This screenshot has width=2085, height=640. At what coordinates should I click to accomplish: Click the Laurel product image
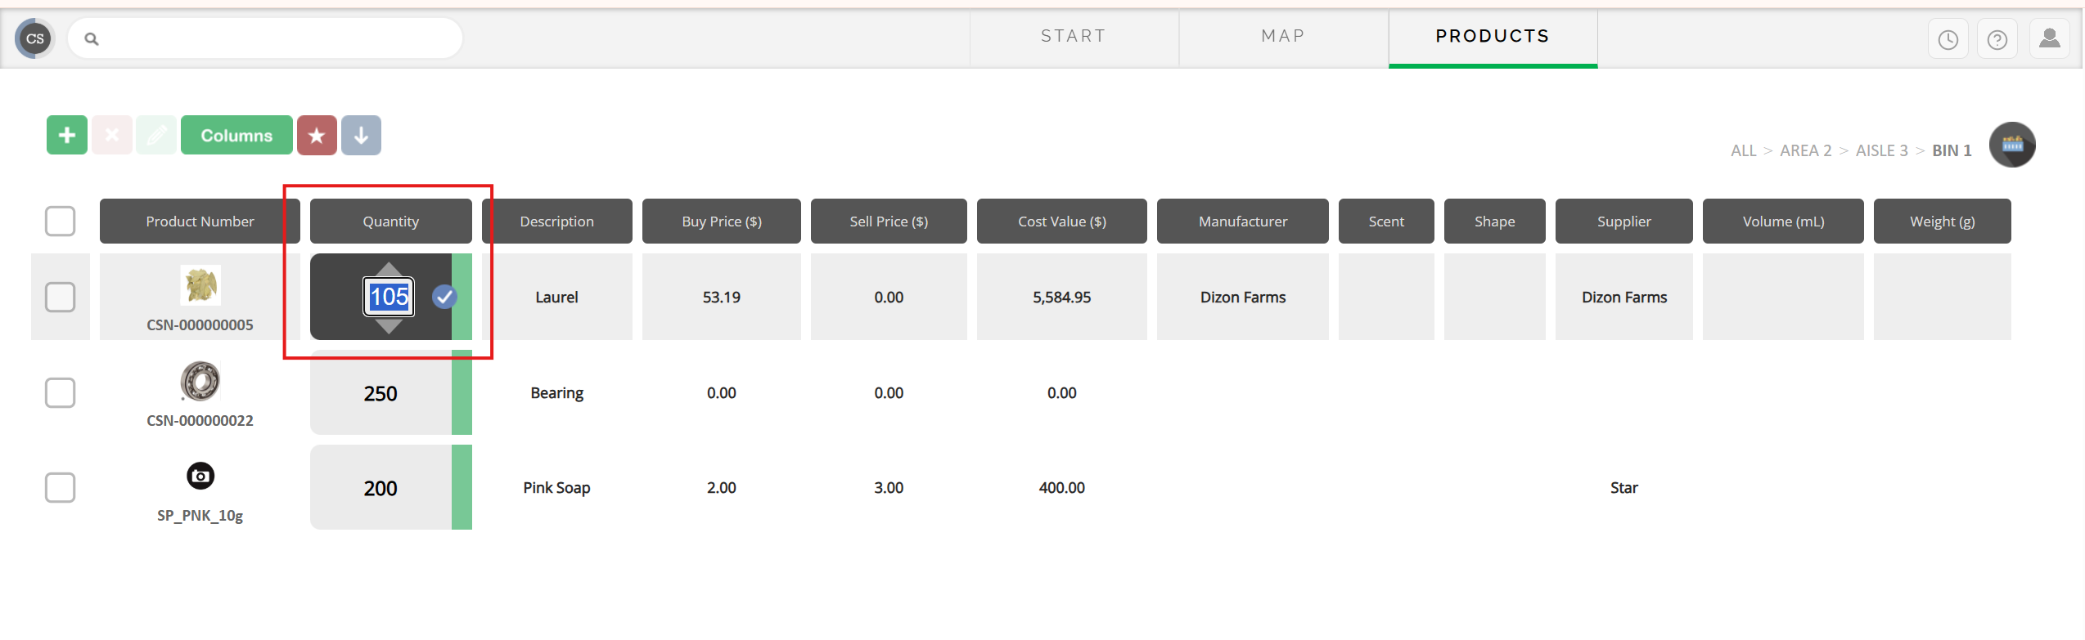point(200,285)
